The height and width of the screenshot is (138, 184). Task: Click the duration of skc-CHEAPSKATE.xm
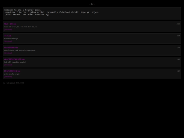[x=178, y=59]
